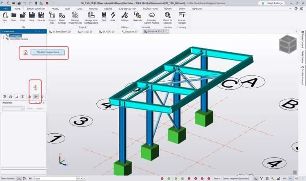Open the License Manager
The width and height of the screenshot is (306, 181).
182,18
